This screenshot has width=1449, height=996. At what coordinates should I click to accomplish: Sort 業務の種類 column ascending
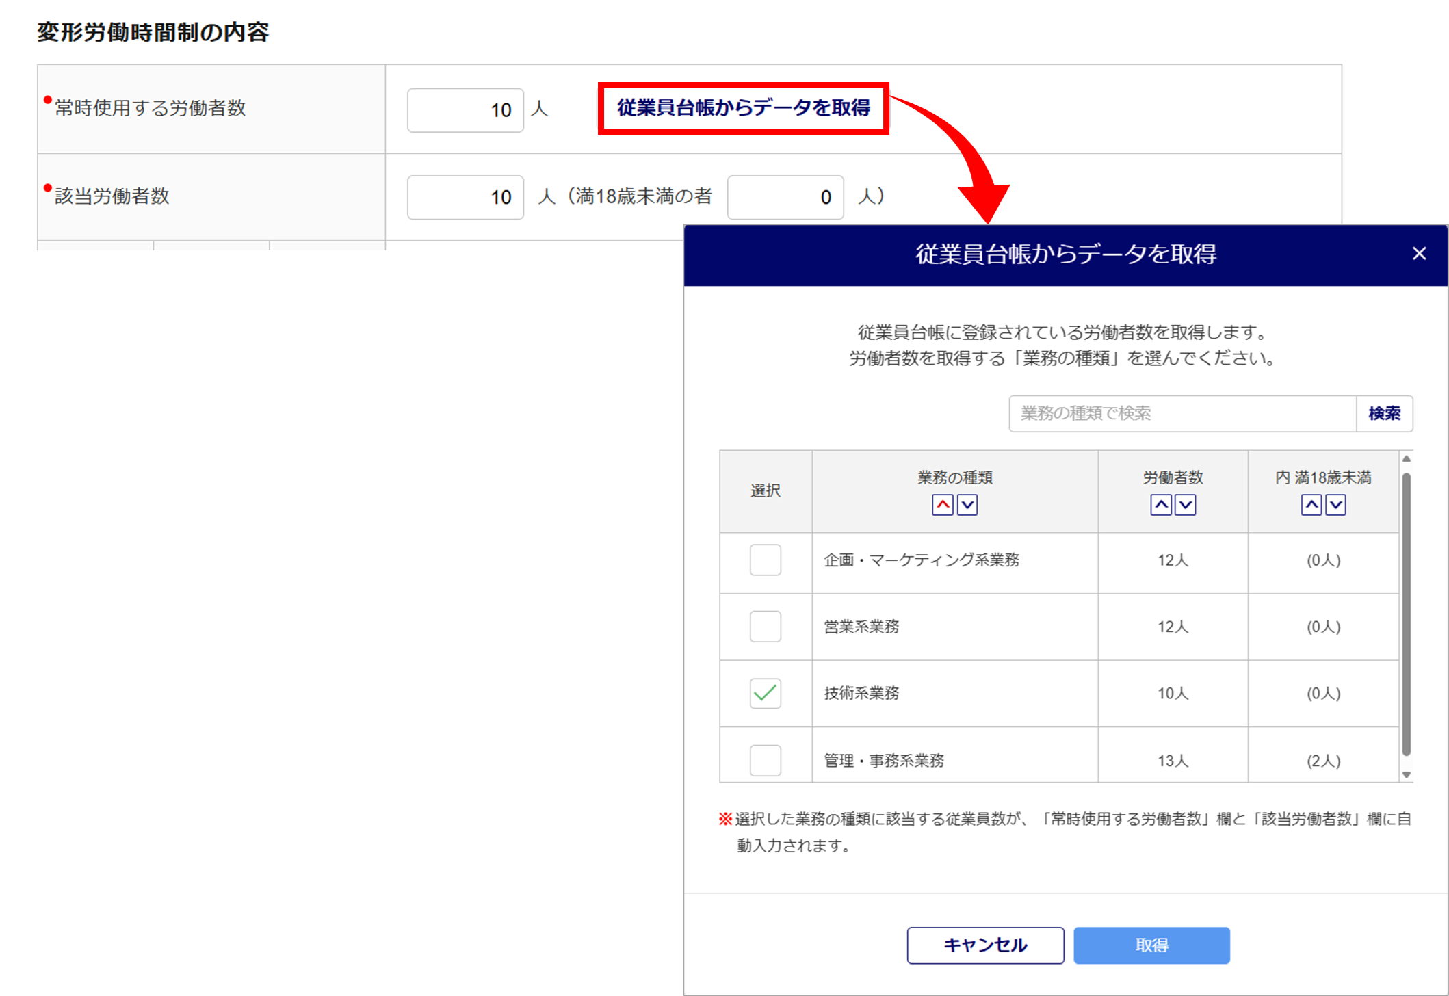942,505
